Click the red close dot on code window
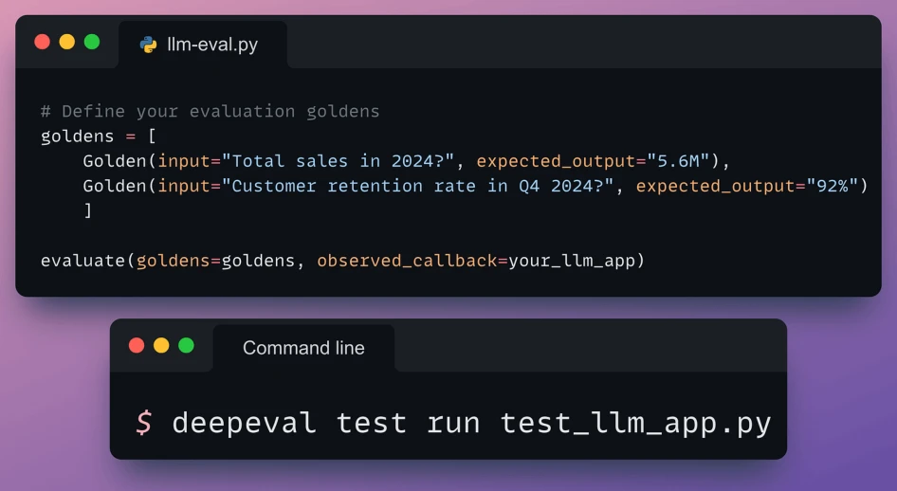The image size is (897, 491). 43,42
